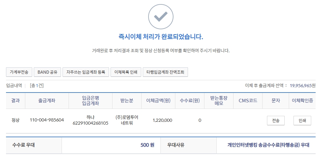
Task: Select the transfer amount 1,220,000
Action: click(x=162, y=120)
